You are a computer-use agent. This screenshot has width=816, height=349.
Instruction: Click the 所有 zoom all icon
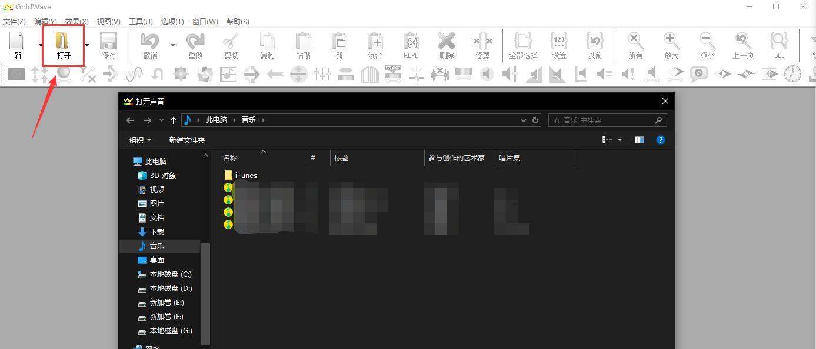635,41
